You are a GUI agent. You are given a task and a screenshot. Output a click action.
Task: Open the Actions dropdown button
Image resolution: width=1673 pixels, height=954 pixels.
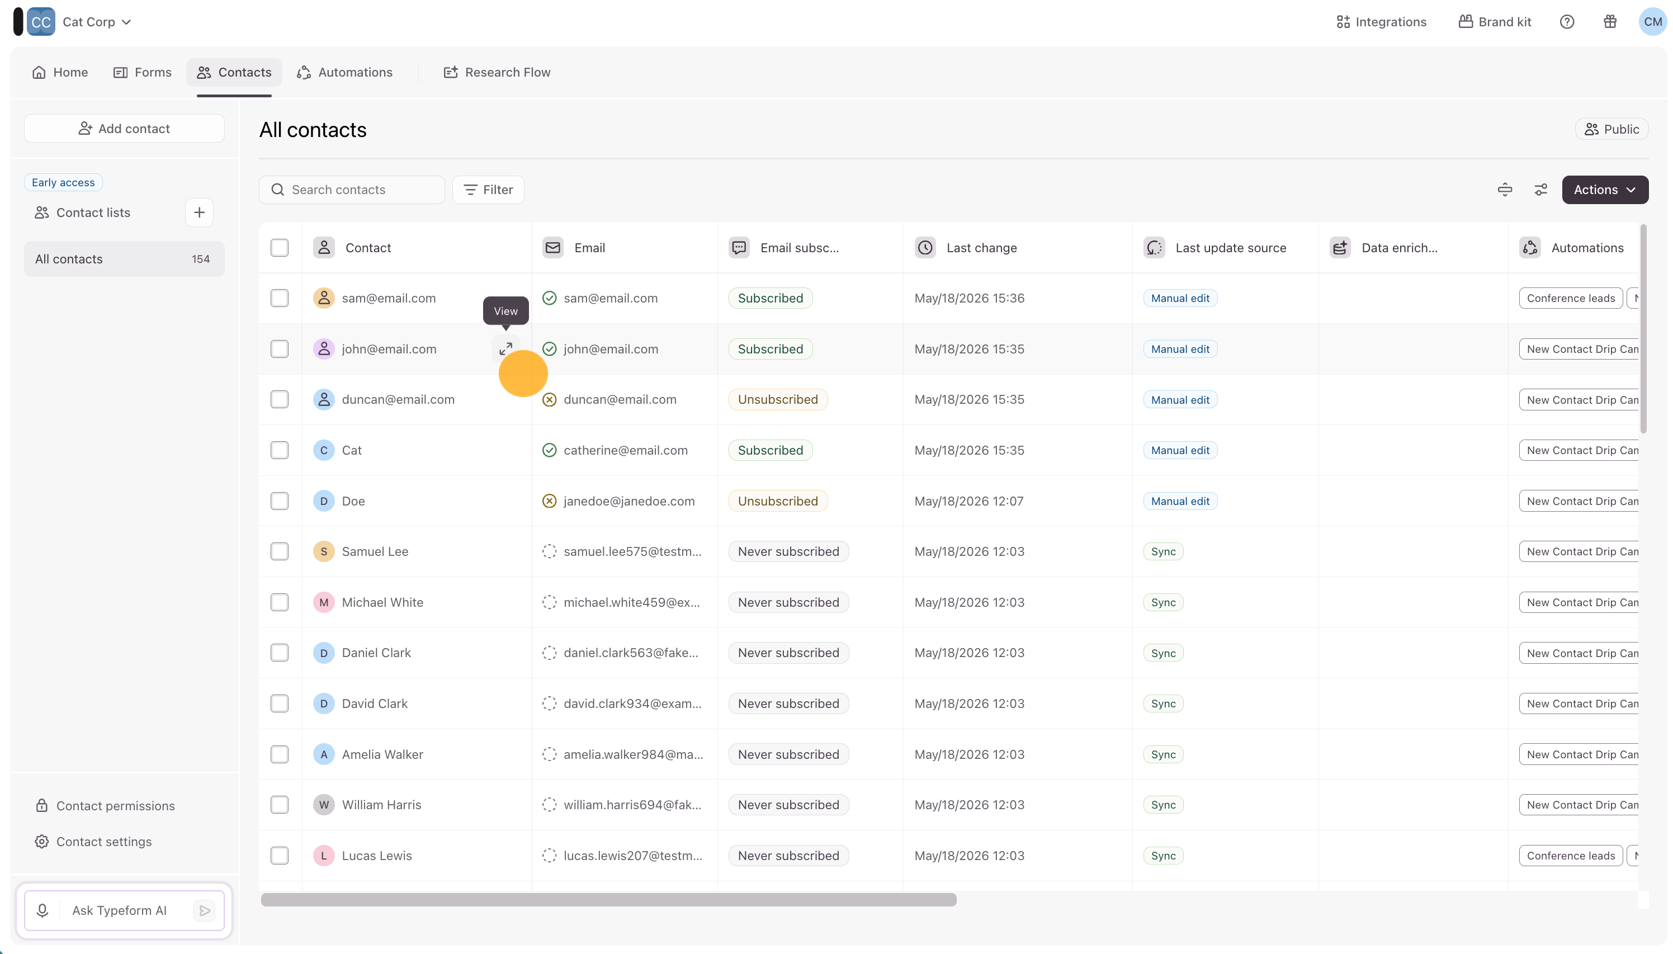(x=1605, y=190)
